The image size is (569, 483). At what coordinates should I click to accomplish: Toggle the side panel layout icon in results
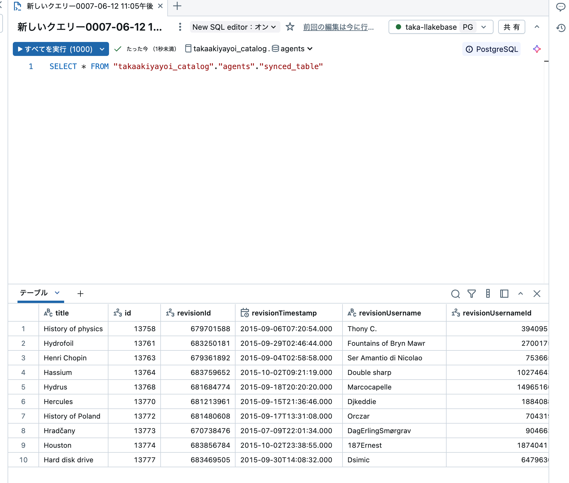504,294
